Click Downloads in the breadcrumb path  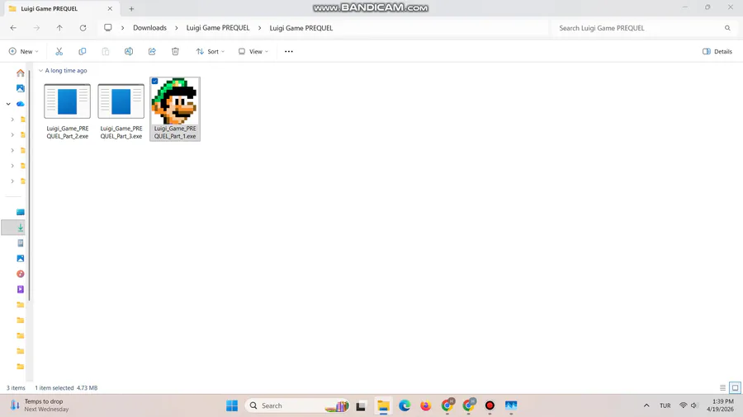coord(149,28)
